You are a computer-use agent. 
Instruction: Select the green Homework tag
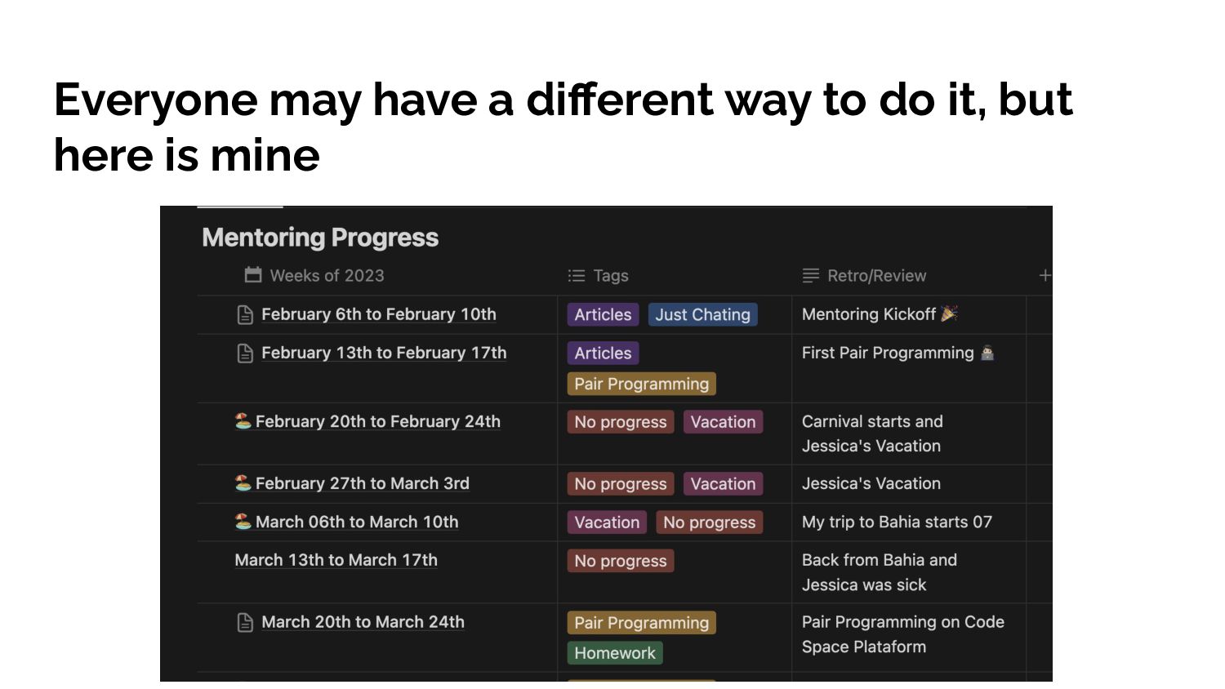[614, 653]
